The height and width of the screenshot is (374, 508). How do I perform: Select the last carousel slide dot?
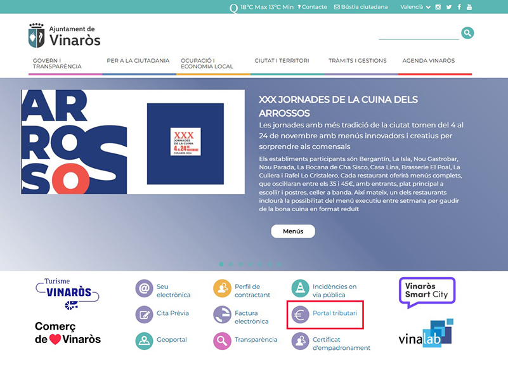[x=279, y=264]
